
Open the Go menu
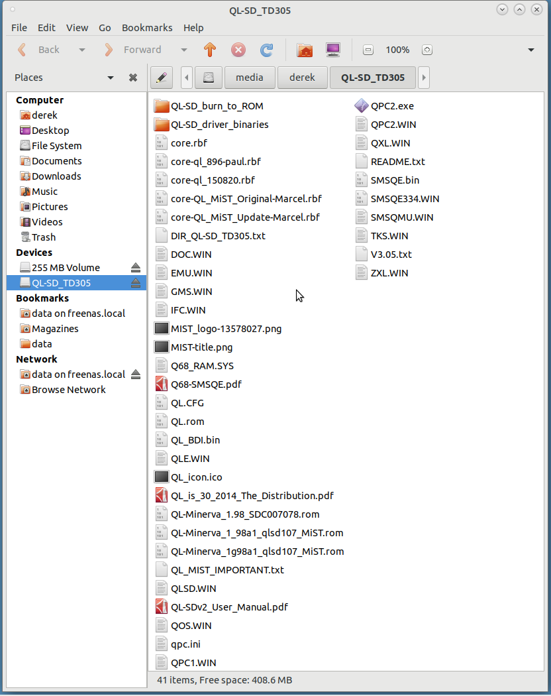105,28
